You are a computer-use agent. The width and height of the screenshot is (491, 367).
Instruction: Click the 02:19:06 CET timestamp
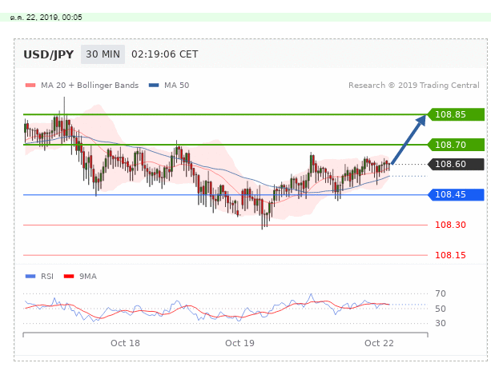165,54
